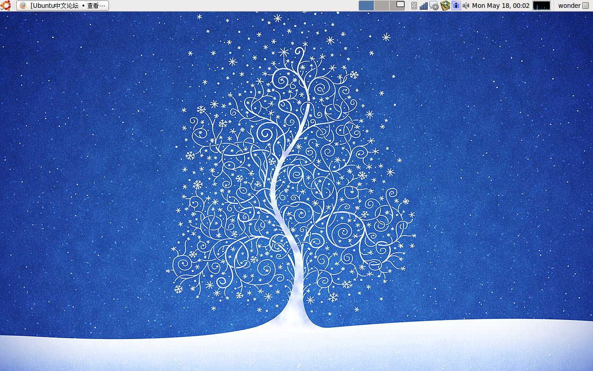Screen dimensions: 593x371
Task: Open the wonder user session menu
Action: click(573, 6)
